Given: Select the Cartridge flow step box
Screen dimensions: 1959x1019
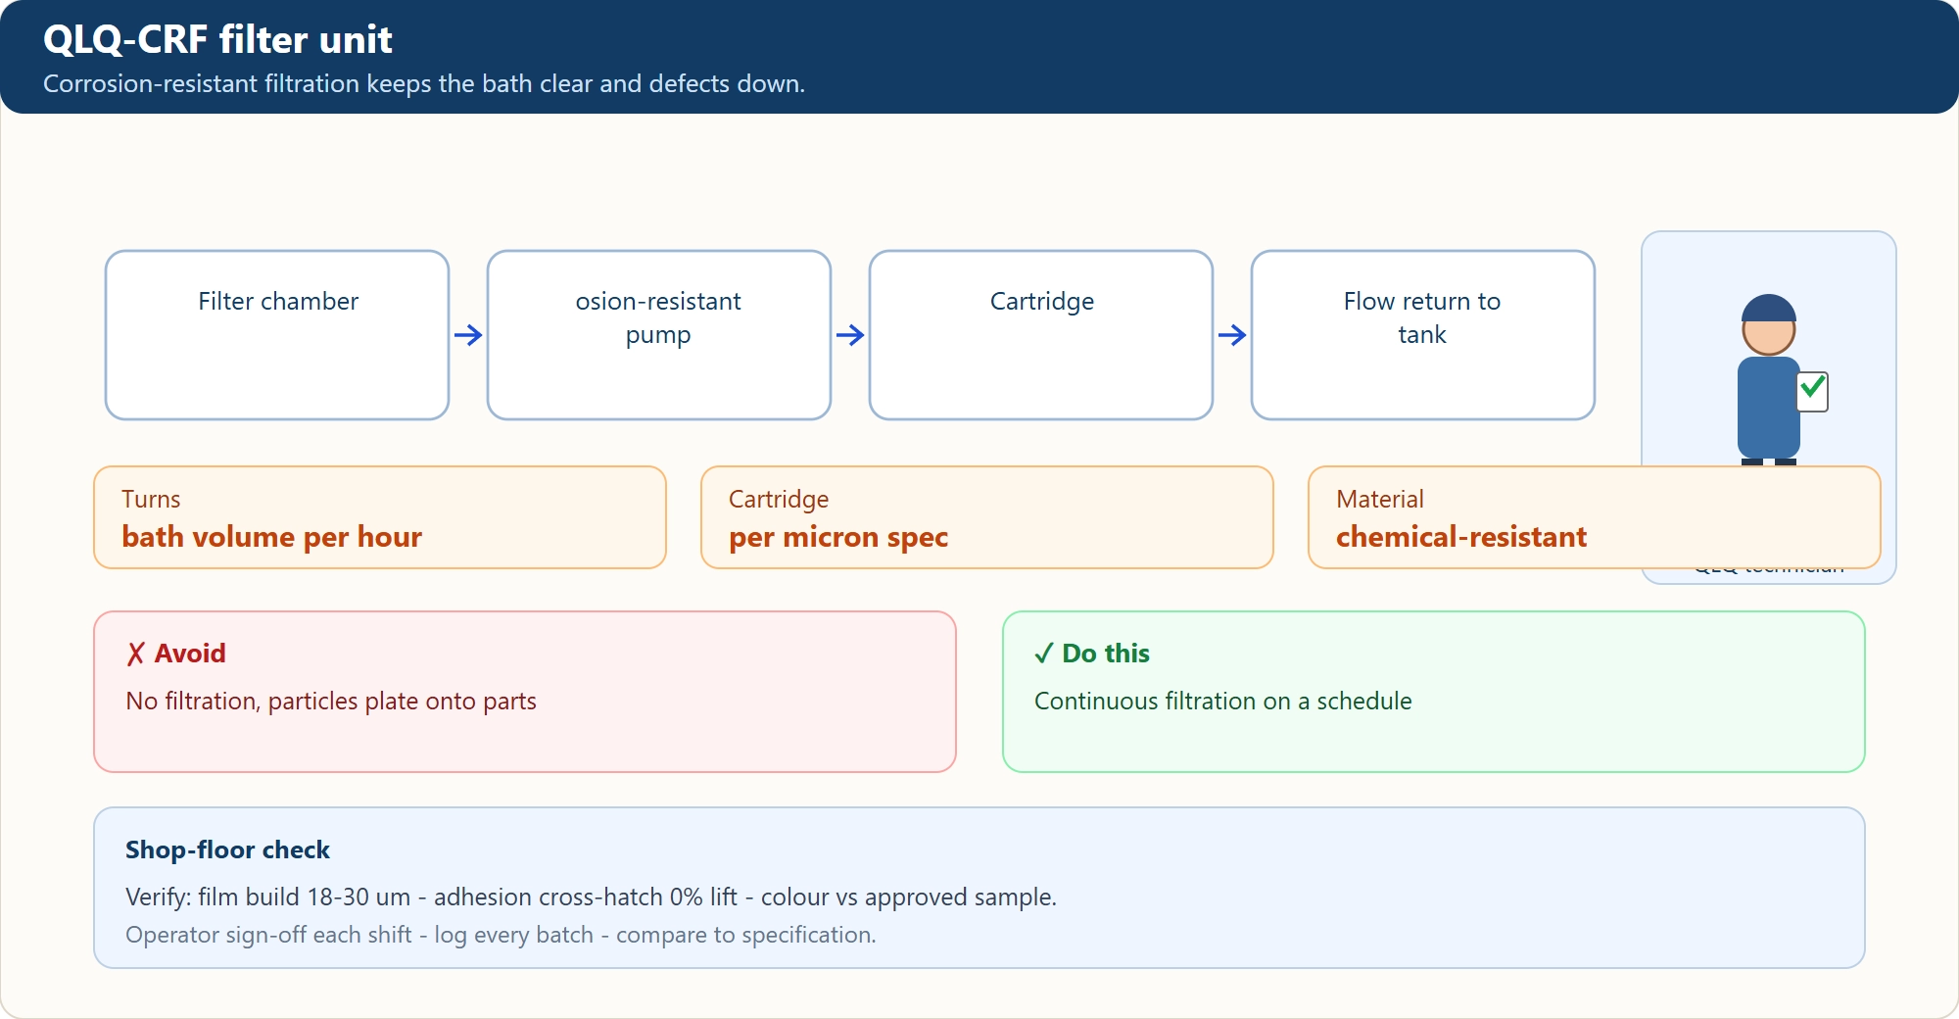Looking at the screenshot, I should click(x=1041, y=335).
